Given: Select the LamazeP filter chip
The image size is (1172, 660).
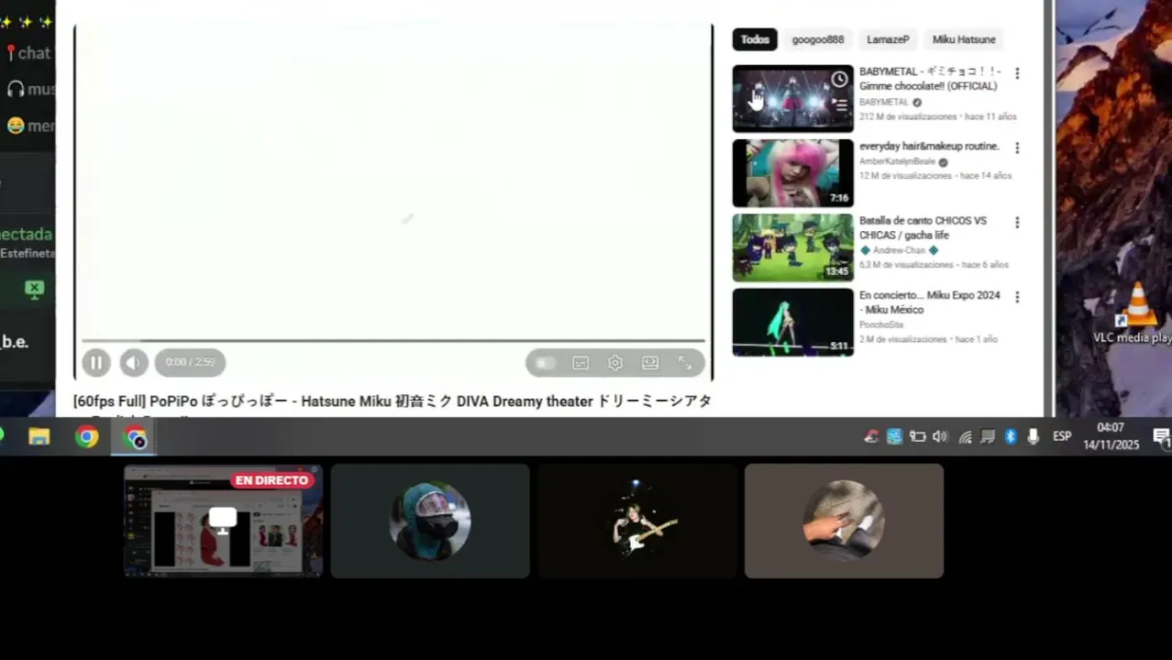Looking at the screenshot, I should point(888,39).
